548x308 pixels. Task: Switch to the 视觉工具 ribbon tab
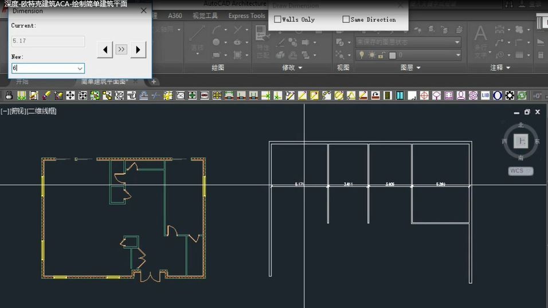(x=205, y=15)
